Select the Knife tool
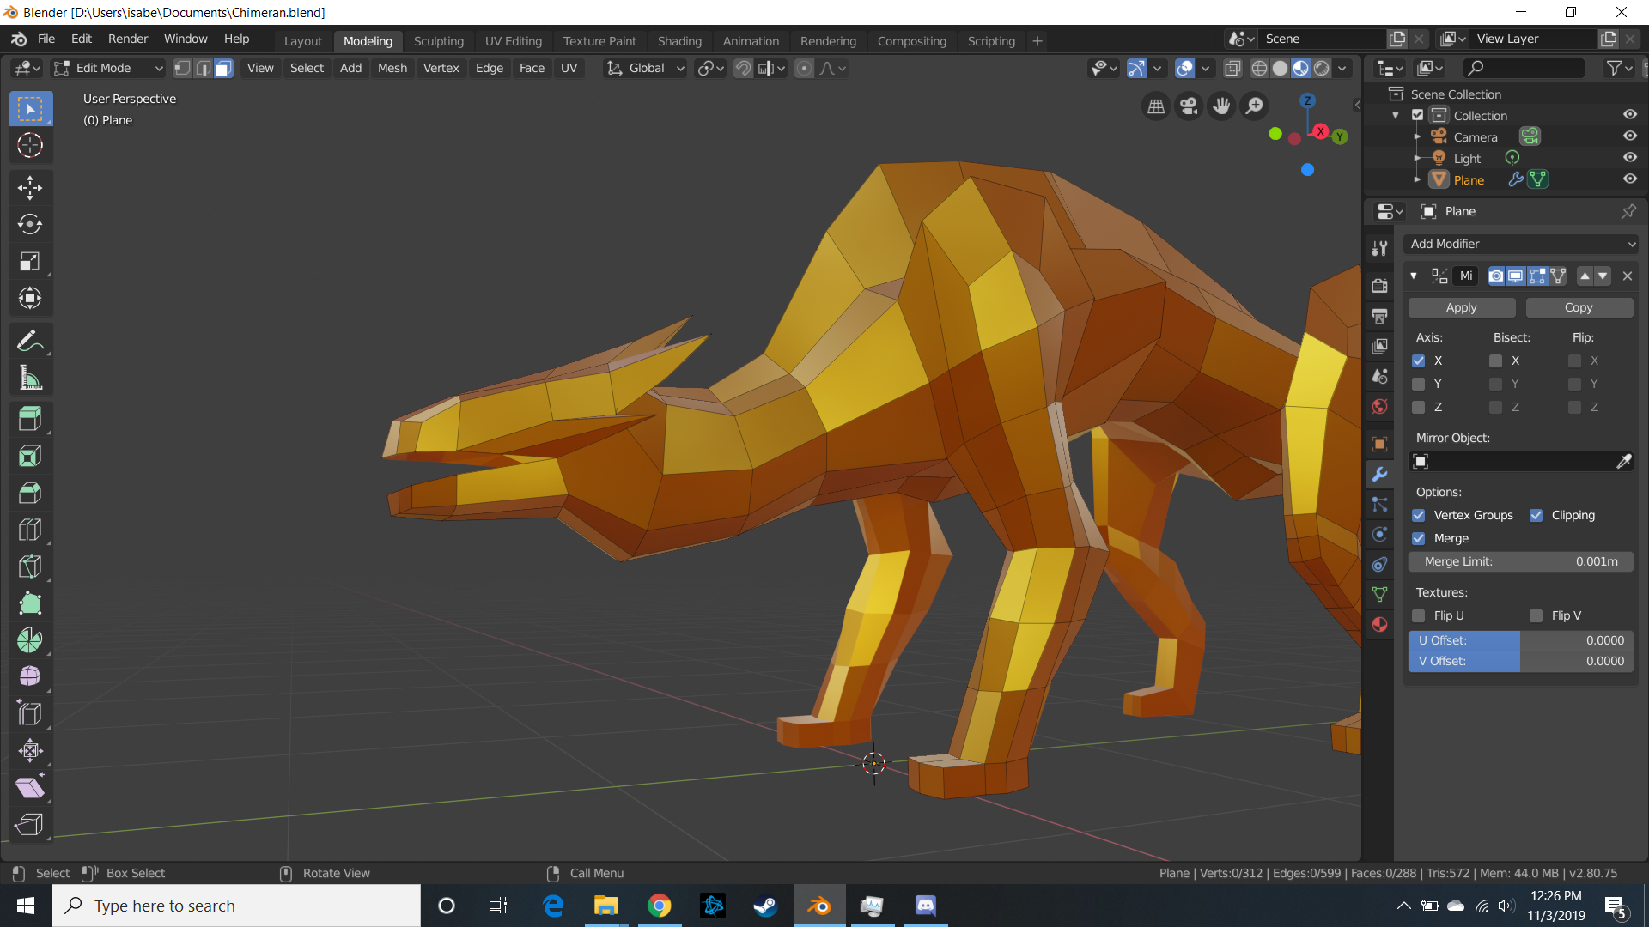This screenshot has width=1649, height=927. [x=30, y=566]
